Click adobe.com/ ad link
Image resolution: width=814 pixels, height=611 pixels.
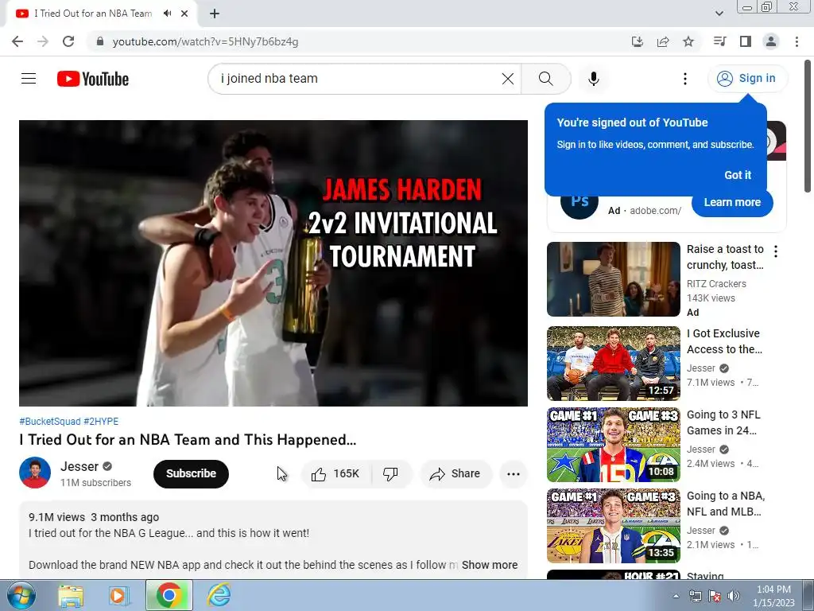pyautogui.click(x=655, y=211)
